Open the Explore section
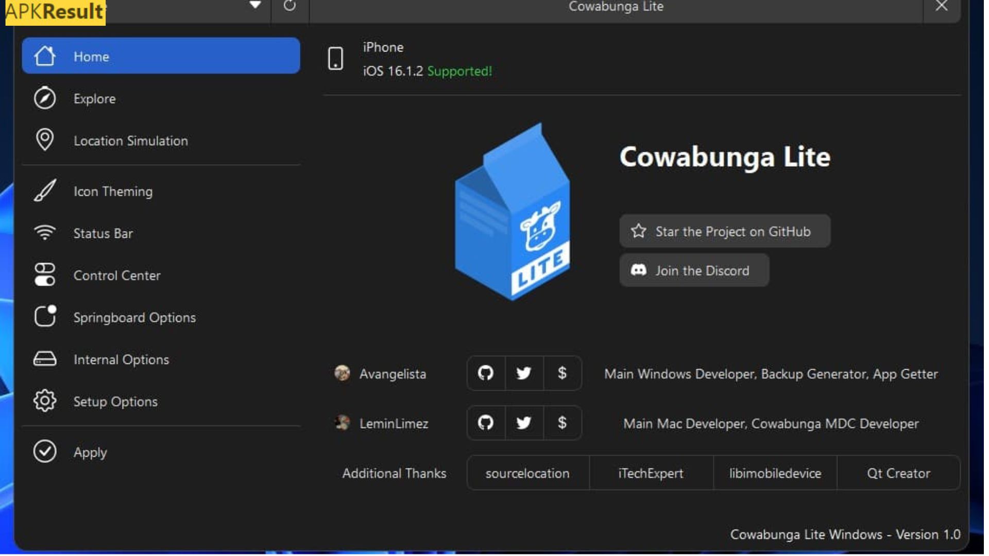989x556 pixels. [161, 98]
